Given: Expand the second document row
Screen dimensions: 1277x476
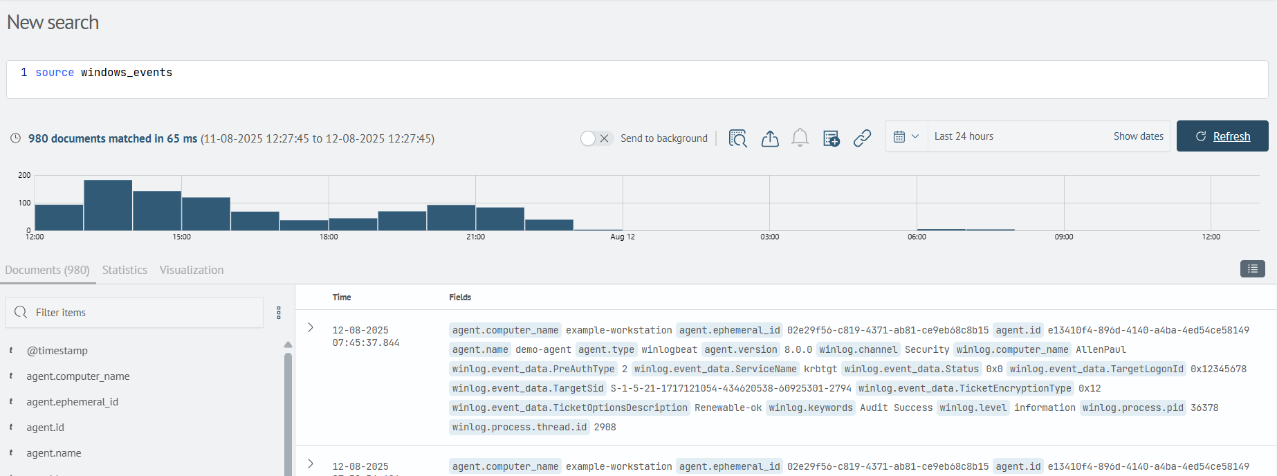Looking at the screenshot, I should [311, 464].
